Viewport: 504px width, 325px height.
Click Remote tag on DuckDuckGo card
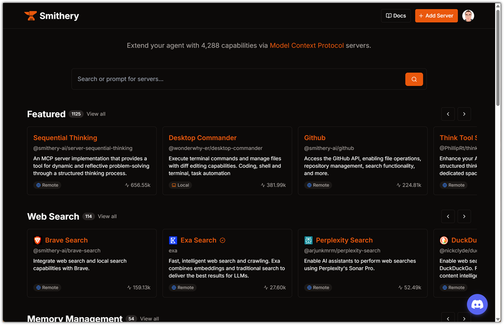(x=453, y=288)
